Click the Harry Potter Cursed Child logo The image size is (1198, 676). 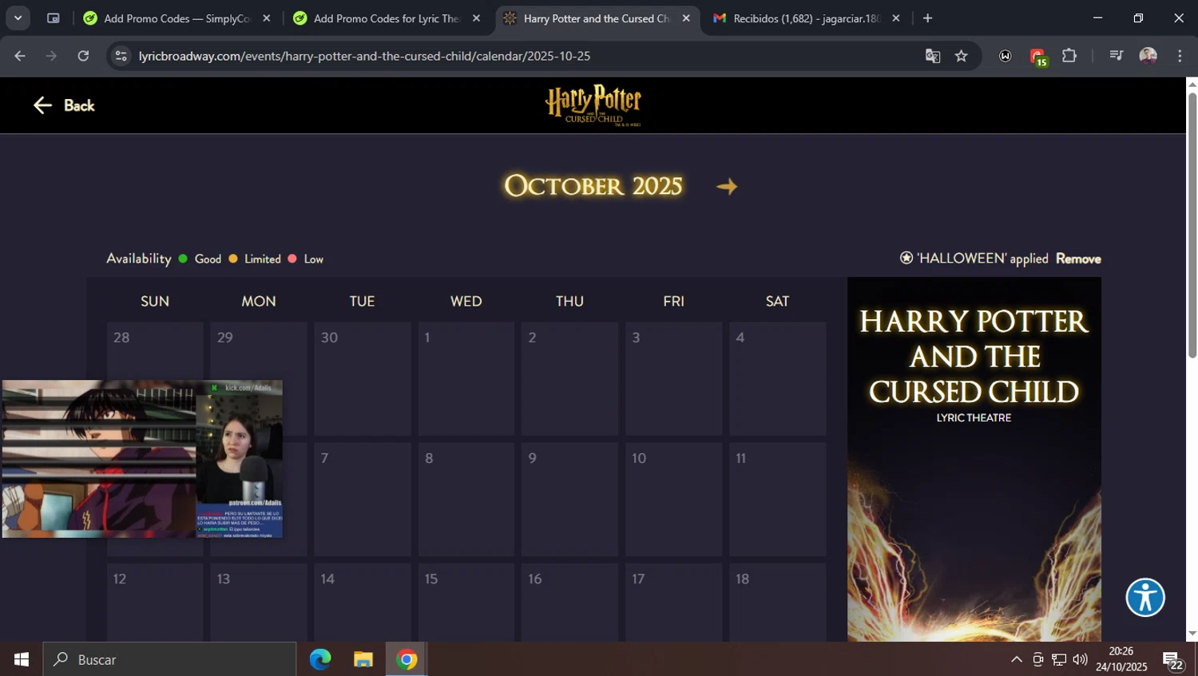coord(593,106)
